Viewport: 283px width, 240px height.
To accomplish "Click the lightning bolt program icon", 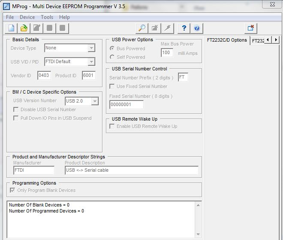I will point(168,28).
